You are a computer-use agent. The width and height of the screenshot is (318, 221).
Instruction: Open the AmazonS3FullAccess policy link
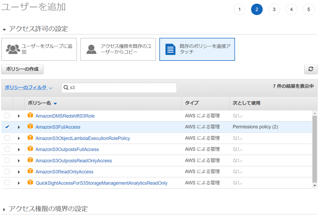point(58,127)
